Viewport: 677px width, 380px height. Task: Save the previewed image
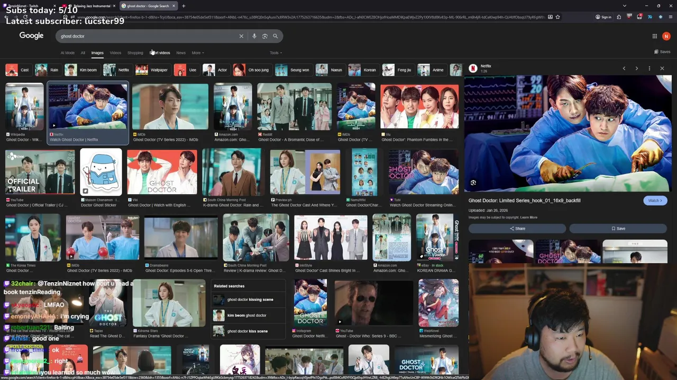click(618, 229)
